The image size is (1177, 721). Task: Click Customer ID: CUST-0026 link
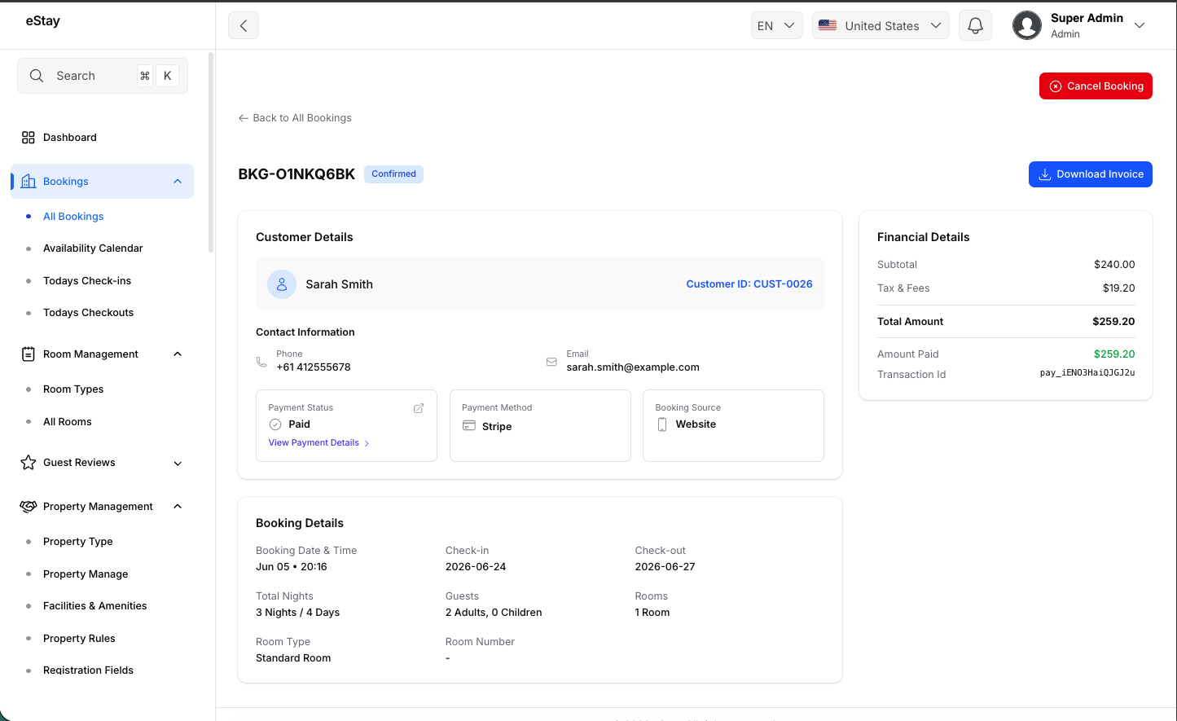[x=749, y=284]
